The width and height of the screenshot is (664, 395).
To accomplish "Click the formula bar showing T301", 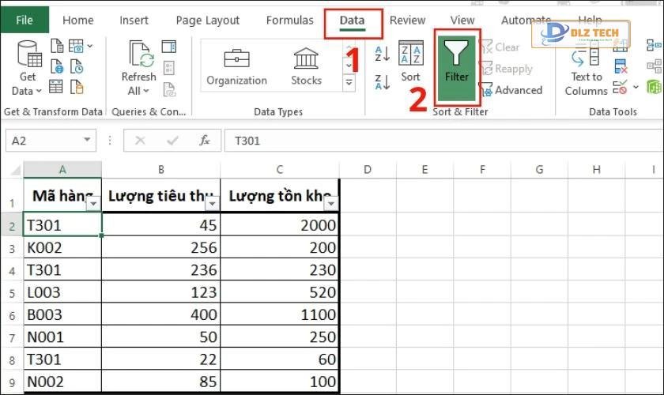I will tap(443, 140).
